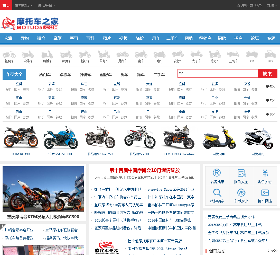Viewport: 280px width, 255px height.
Task: Expand the 微信平台 dropdown
Action: 46,5
